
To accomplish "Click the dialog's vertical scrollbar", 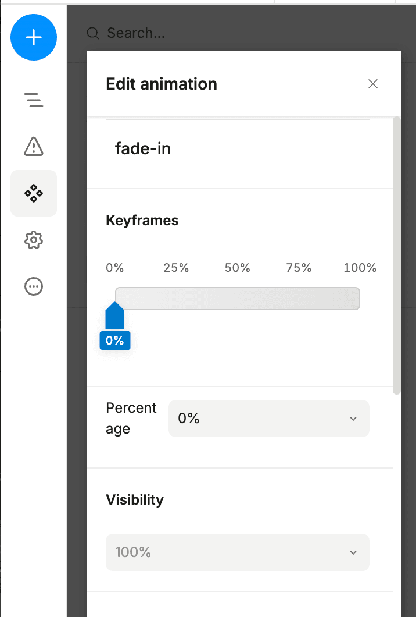I will tap(397, 256).
